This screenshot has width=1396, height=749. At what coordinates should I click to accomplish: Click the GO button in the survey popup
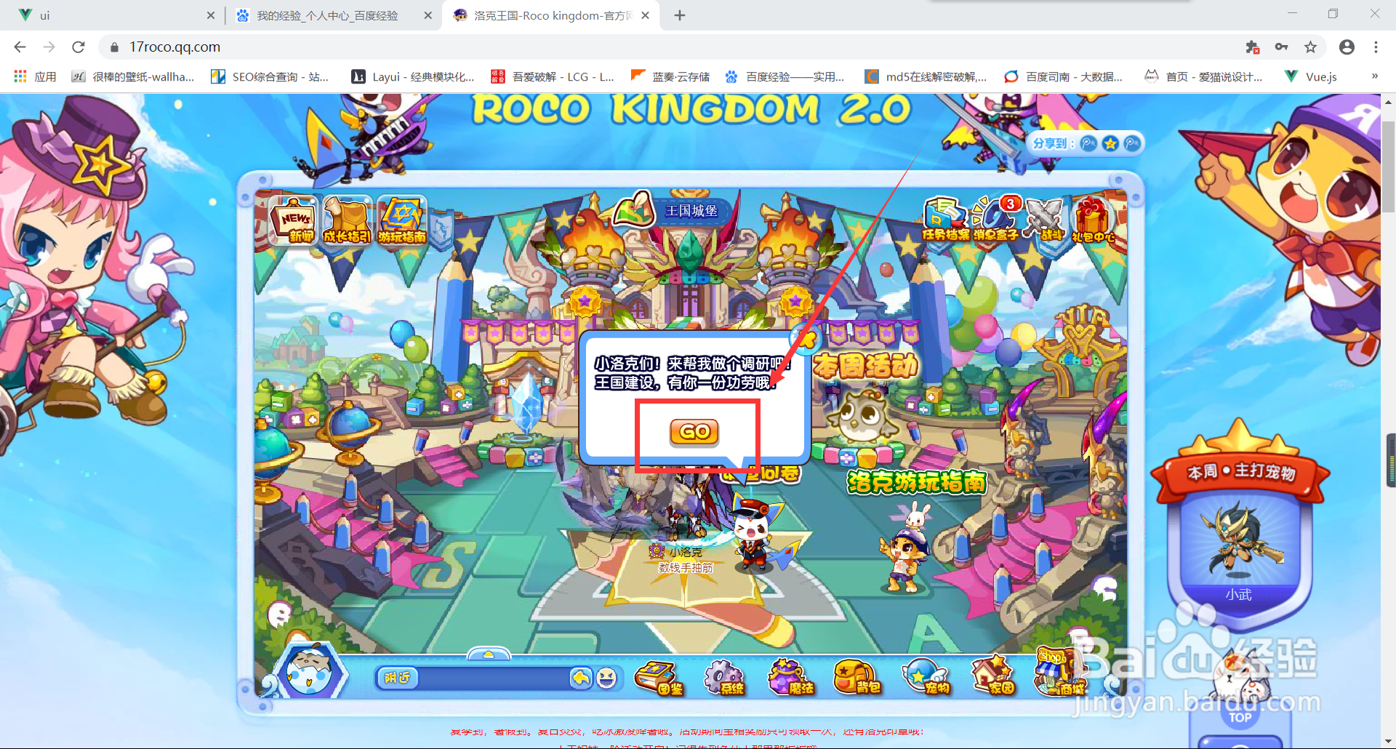click(694, 432)
